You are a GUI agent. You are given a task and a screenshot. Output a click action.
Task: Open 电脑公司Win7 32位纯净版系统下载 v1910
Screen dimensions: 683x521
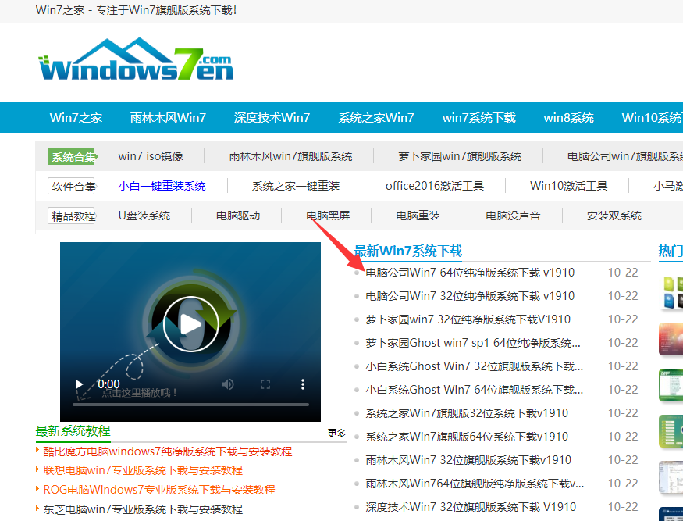(x=470, y=297)
